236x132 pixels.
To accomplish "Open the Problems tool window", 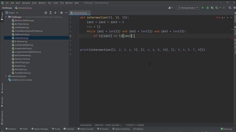I will 11,129.
